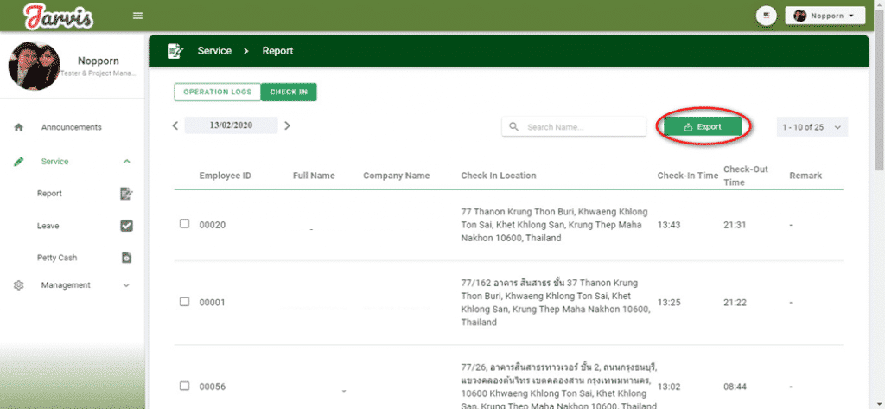Select the checkbox for employee 00001
This screenshot has width=885, height=409.
184,302
